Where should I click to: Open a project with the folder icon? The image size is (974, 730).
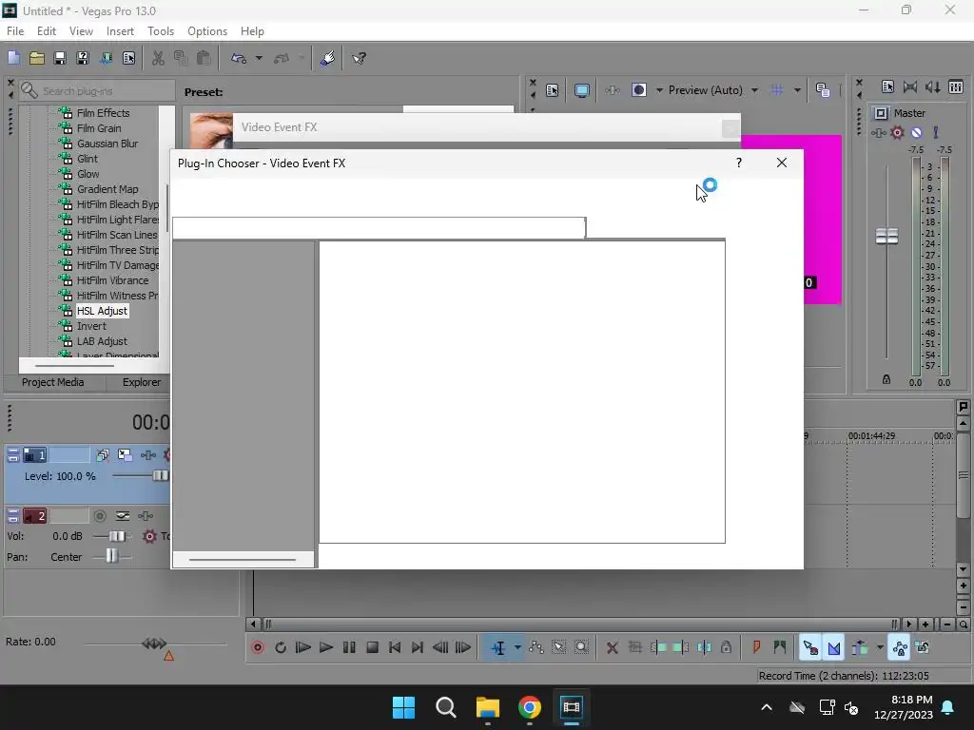[x=37, y=58]
